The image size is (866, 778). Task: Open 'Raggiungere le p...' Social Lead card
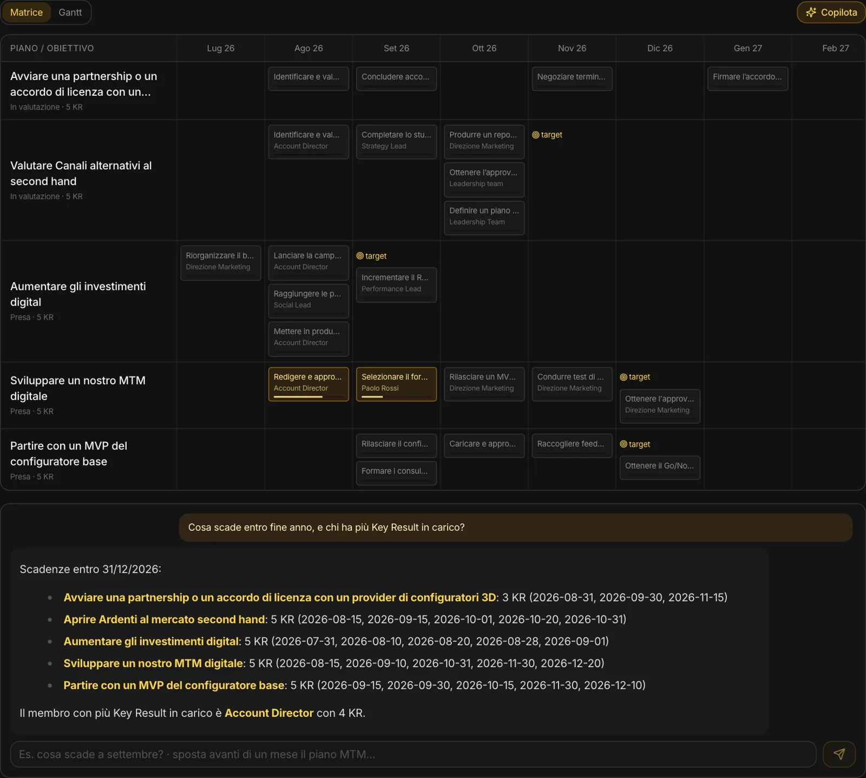pyautogui.click(x=309, y=301)
